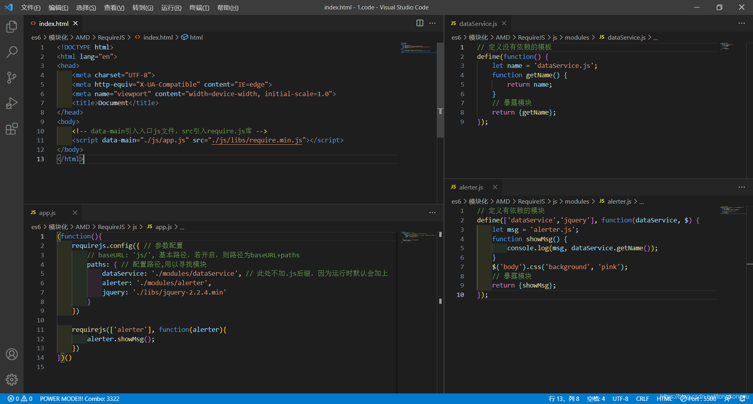Viewport: 753px width, 404px height.
Task: Open the 文件(F) menu
Action: coord(31,7)
